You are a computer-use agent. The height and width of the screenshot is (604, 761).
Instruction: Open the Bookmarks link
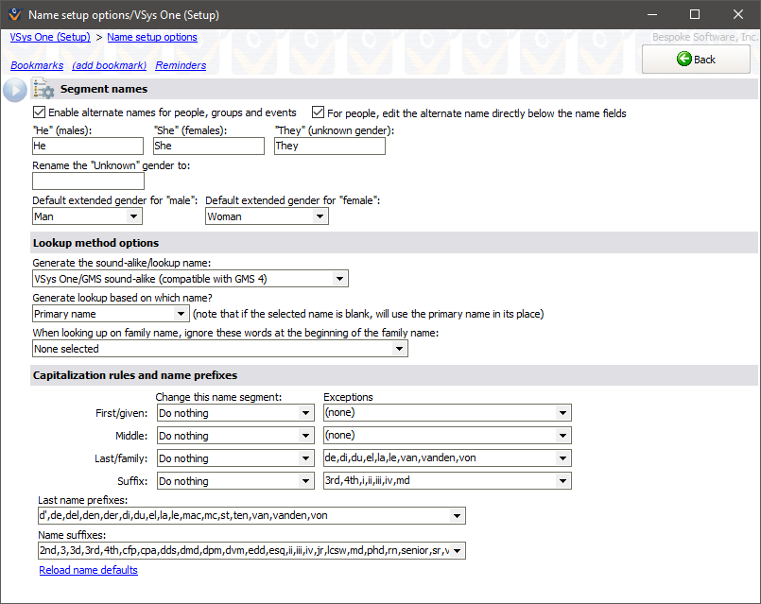37,65
